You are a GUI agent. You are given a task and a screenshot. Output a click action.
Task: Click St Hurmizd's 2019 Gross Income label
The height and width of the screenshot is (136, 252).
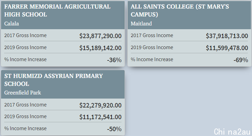(25, 116)
